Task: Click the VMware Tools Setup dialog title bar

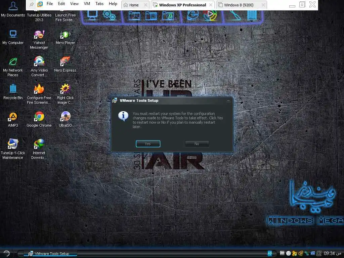Action: tap(172, 100)
